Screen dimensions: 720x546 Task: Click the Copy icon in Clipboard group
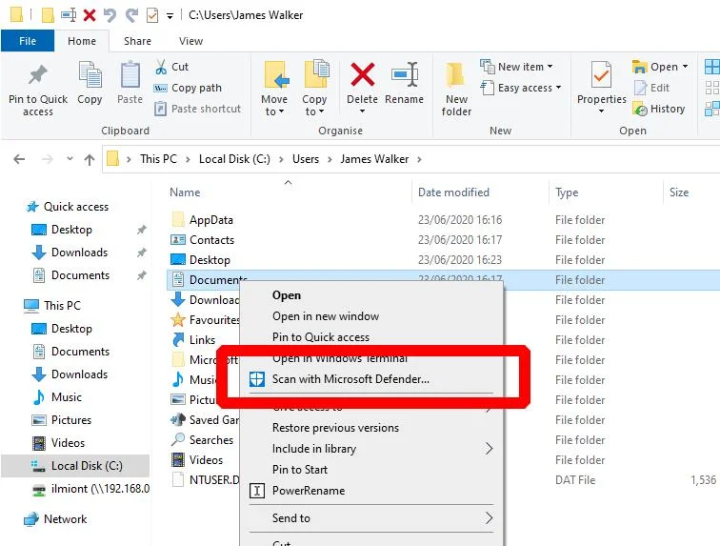[90, 75]
